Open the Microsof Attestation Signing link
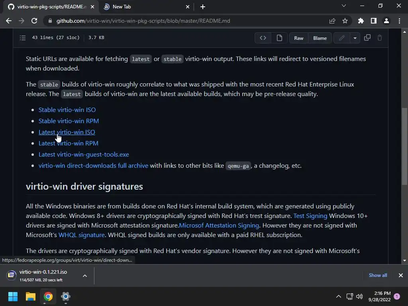Viewport: 408px width, 306px height. point(219,226)
